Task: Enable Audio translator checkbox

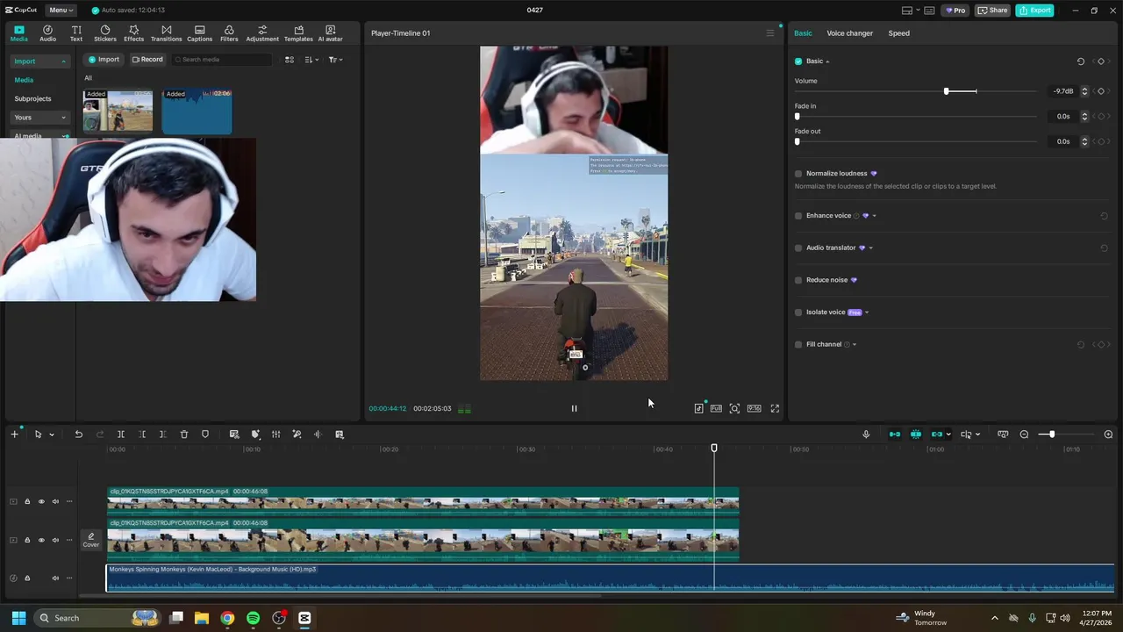Action: point(798,248)
